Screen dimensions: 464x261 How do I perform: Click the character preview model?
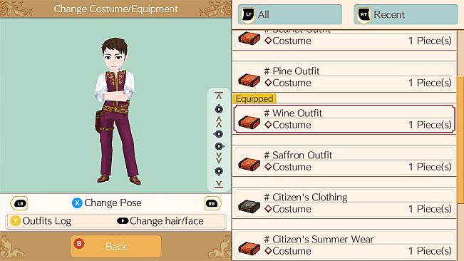[117, 111]
